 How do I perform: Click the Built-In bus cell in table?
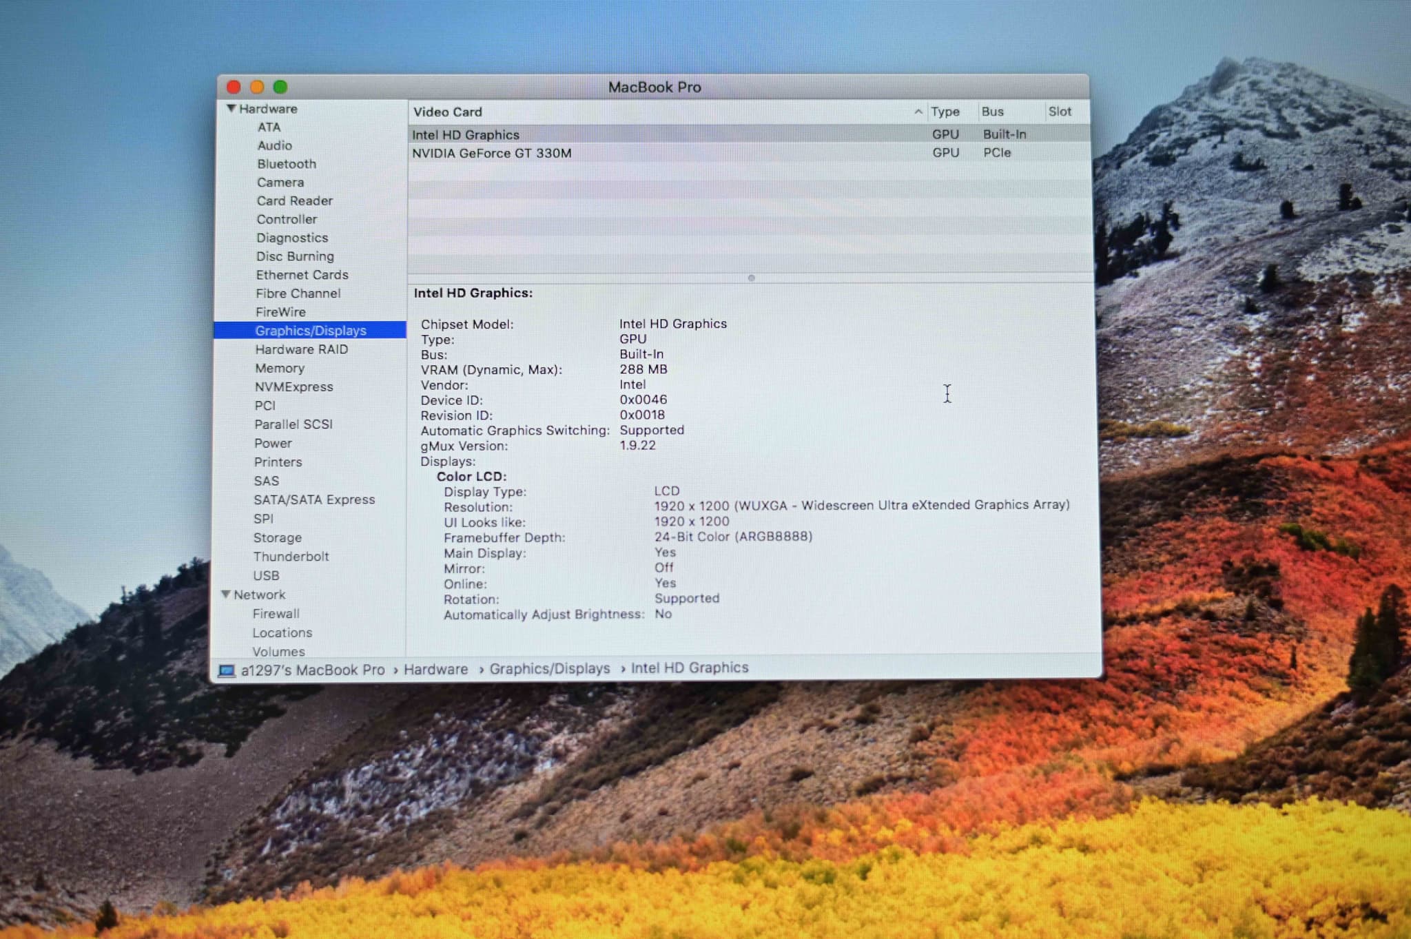[x=1005, y=134]
